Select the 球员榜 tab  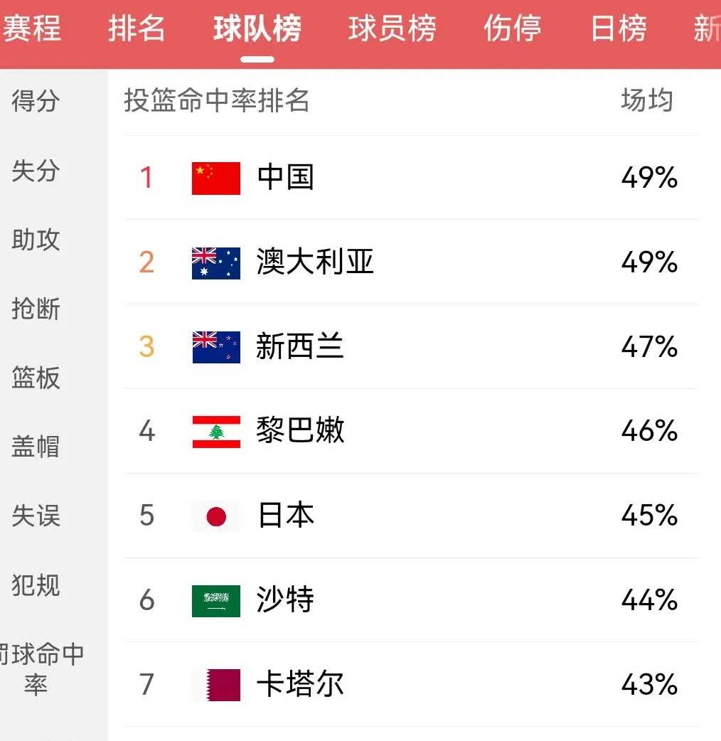click(x=392, y=29)
